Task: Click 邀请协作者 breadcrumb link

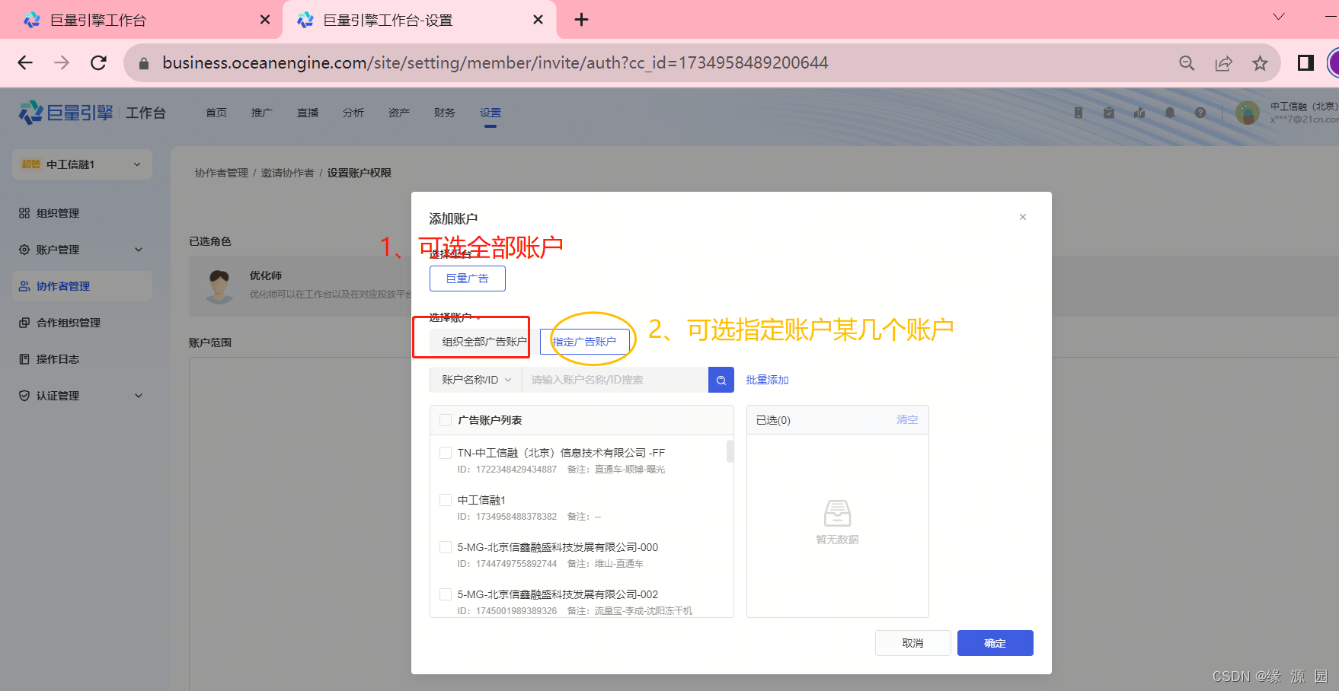Action: click(x=288, y=173)
